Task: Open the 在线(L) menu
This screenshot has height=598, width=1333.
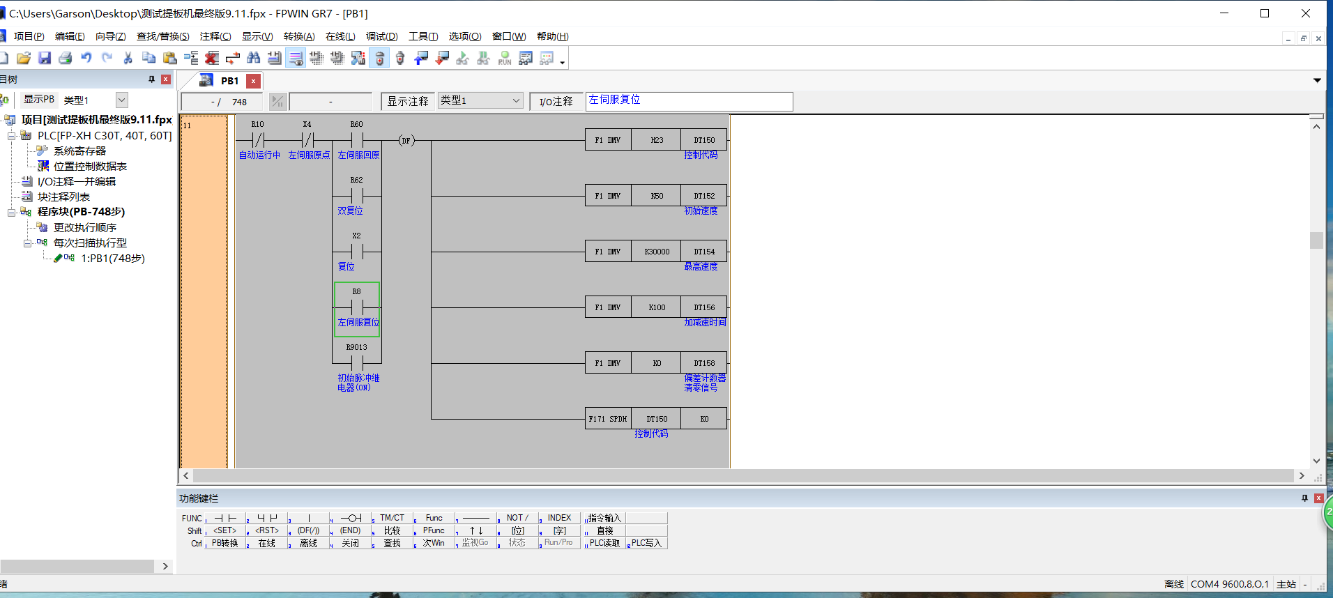Action: [x=340, y=36]
